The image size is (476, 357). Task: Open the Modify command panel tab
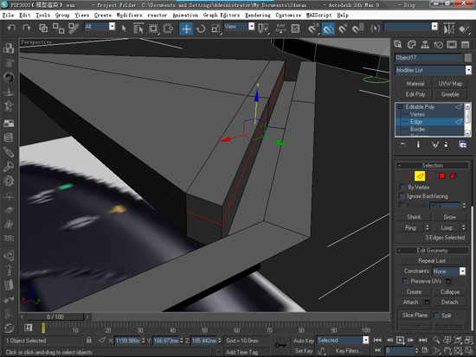411,45
